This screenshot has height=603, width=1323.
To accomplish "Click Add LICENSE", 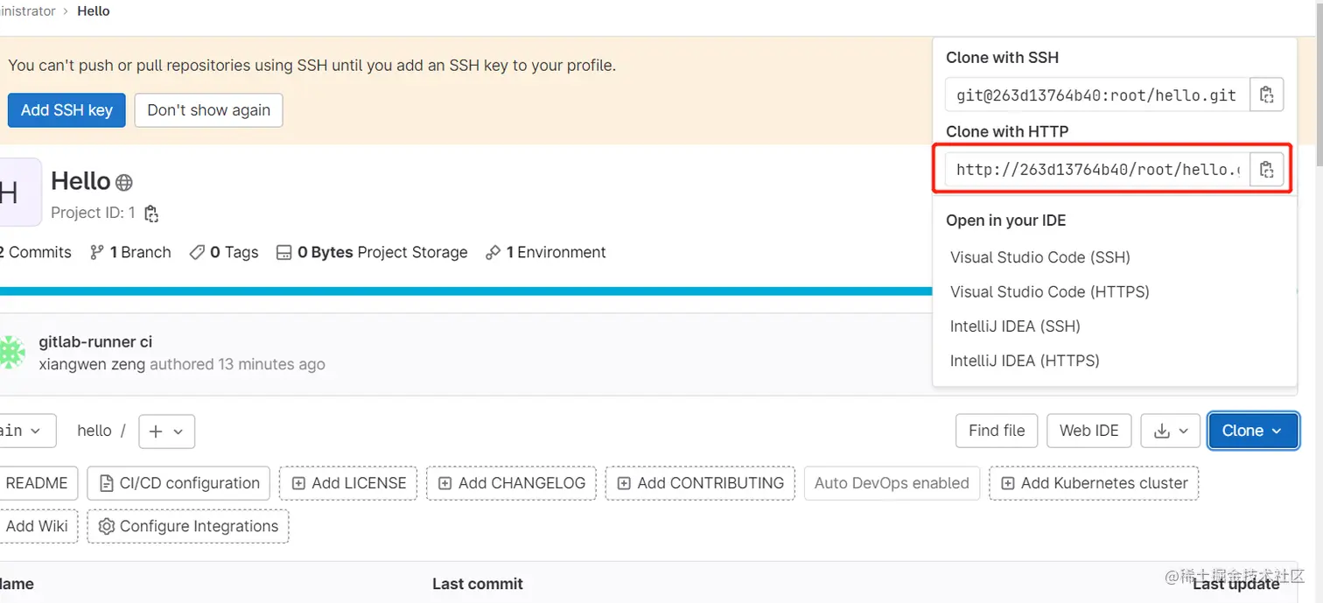I will pos(348,483).
